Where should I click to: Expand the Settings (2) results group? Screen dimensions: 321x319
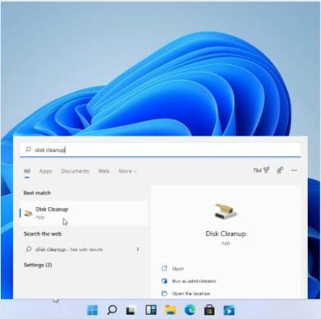point(38,265)
